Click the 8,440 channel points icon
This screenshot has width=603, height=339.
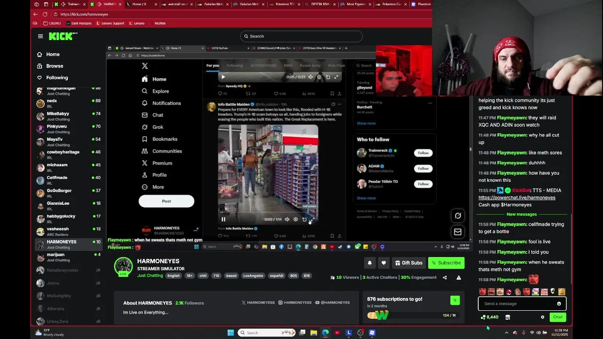[483, 317]
